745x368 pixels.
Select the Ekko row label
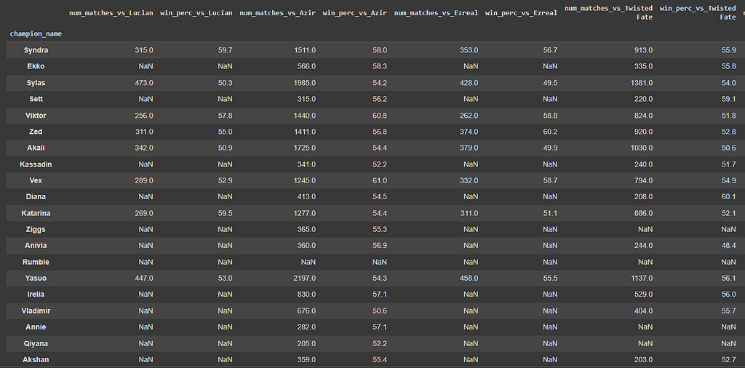pyautogui.click(x=36, y=66)
